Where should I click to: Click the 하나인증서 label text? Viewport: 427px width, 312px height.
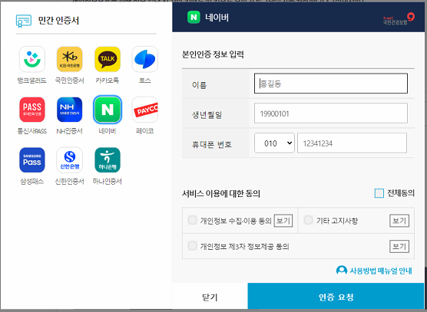click(x=108, y=181)
